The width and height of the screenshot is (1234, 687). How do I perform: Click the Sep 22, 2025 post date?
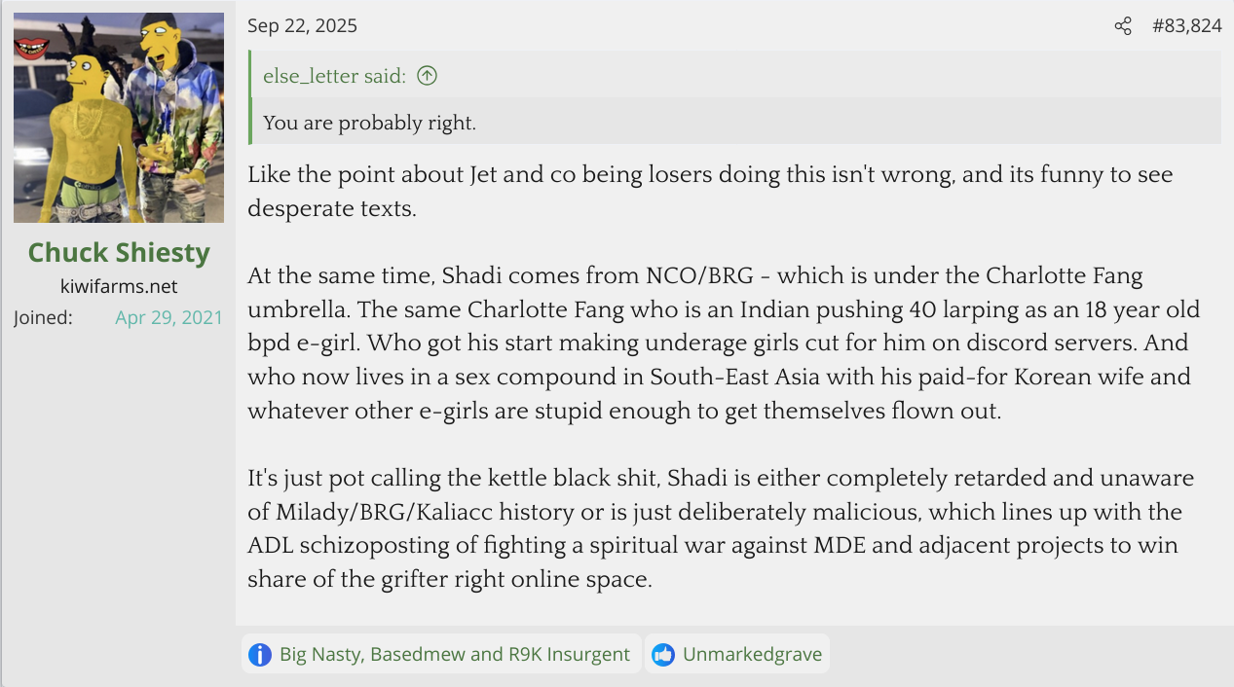point(302,26)
